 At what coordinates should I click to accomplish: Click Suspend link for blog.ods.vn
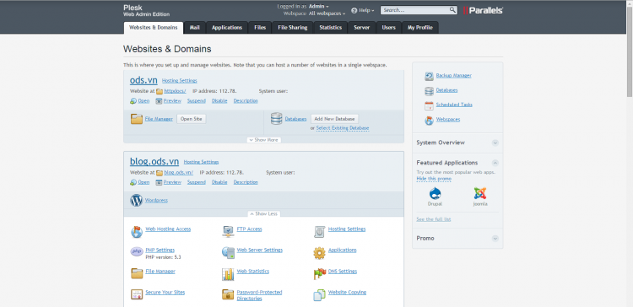[x=197, y=182]
